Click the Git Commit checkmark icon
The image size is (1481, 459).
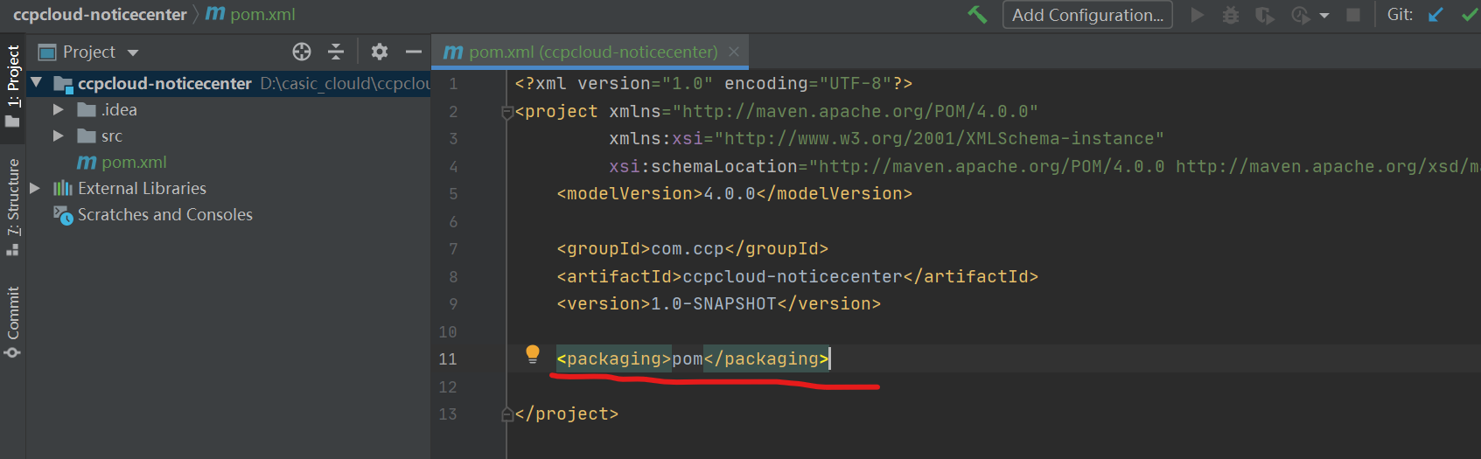tap(1470, 15)
